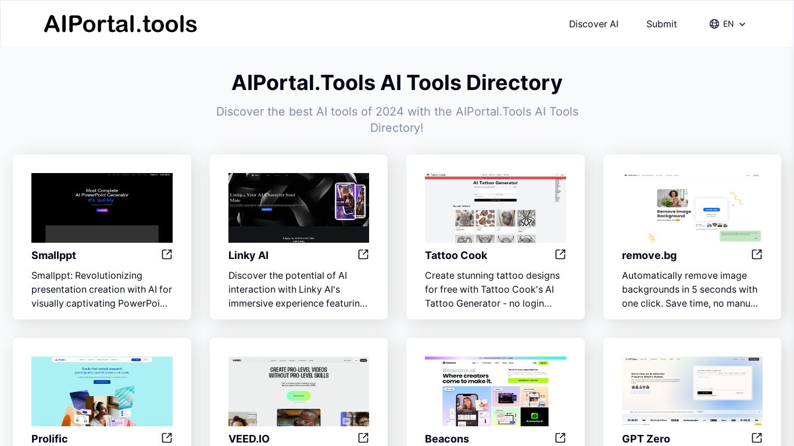Click the Smallppt screenshot thumbnail

102,208
